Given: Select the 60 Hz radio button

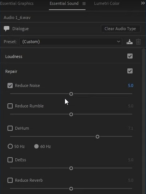Looking at the screenshot, I should [x=36, y=146].
